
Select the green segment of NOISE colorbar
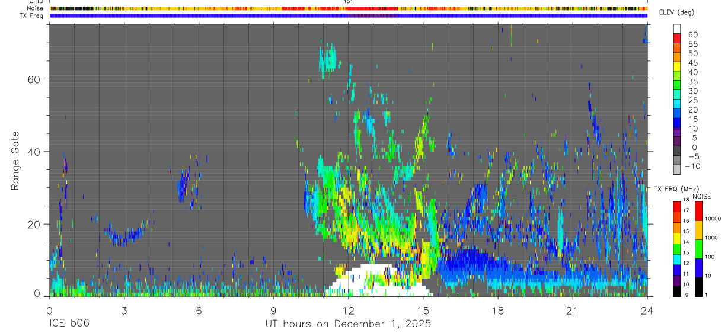point(698,248)
